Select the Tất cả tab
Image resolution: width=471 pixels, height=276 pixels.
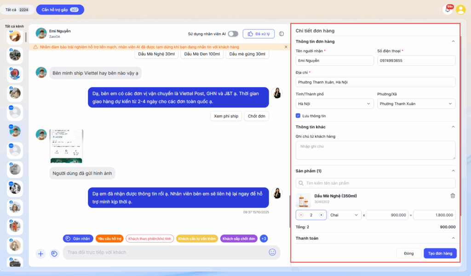[x=17, y=10]
